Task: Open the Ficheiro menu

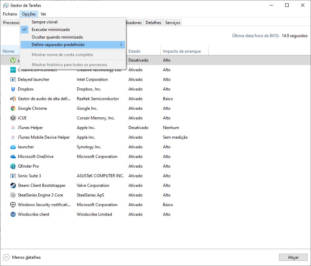Action: point(10,14)
